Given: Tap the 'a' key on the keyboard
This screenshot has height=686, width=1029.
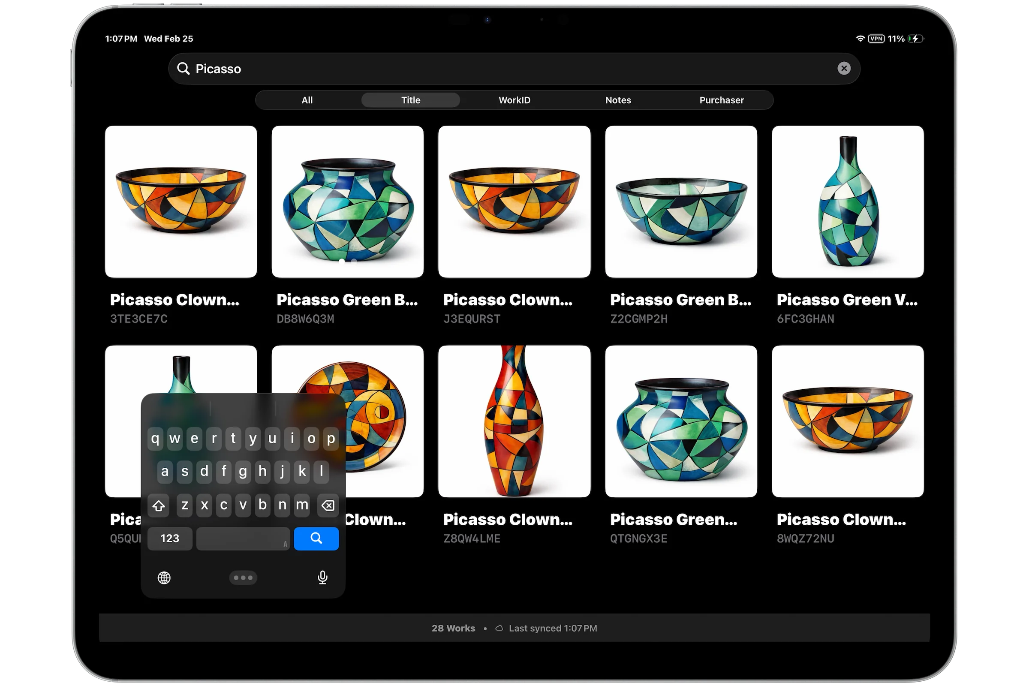Looking at the screenshot, I should [x=165, y=472].
